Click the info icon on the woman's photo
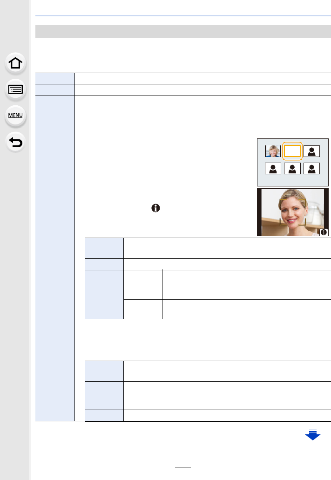 (x=324, y=233)
